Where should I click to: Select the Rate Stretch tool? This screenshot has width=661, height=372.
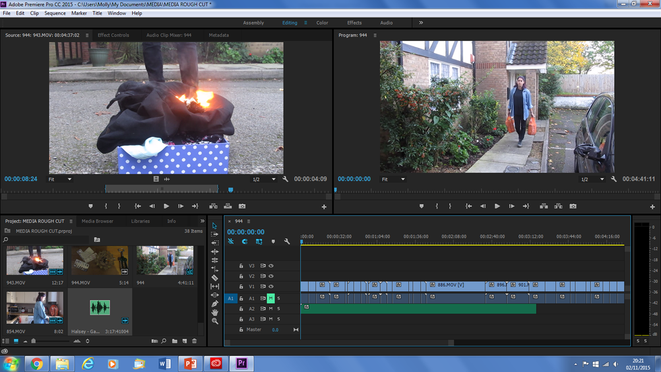point(215,269)
